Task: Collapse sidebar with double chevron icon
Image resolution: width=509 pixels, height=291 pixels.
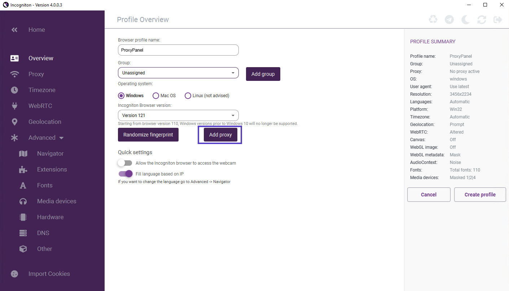Action: click(x=14, y=30)
